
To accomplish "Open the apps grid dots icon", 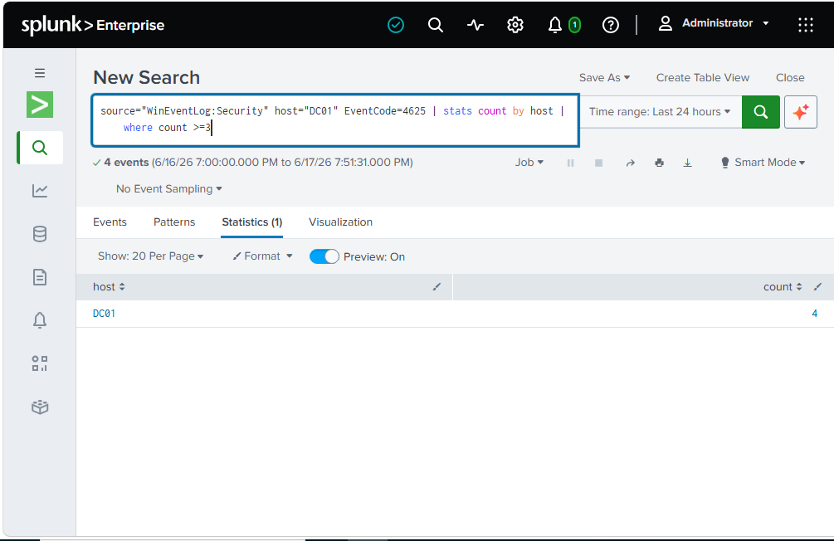I will [805, 24].
